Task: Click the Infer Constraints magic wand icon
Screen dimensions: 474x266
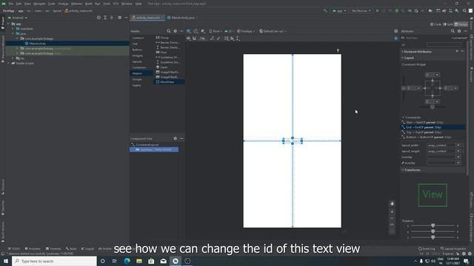Action: coord(218,38)
